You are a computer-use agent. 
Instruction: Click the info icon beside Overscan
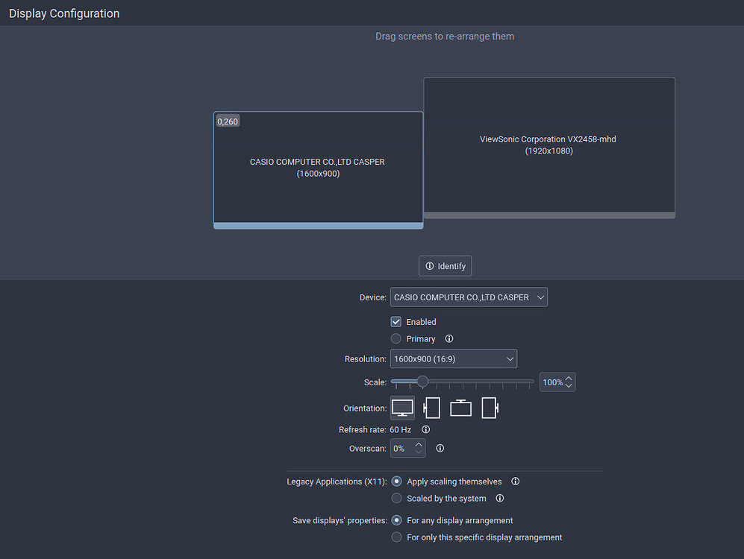tap(440, 448)
